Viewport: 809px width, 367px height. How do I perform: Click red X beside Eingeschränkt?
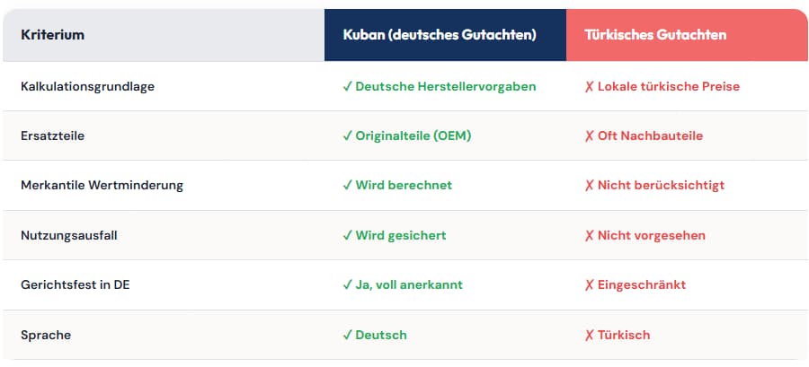click(x=589, y=284)
